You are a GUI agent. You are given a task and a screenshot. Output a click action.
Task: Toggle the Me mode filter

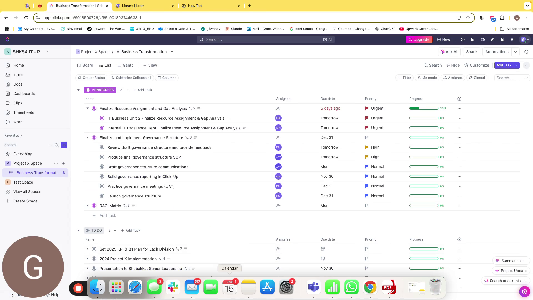[x=427, y=78]
